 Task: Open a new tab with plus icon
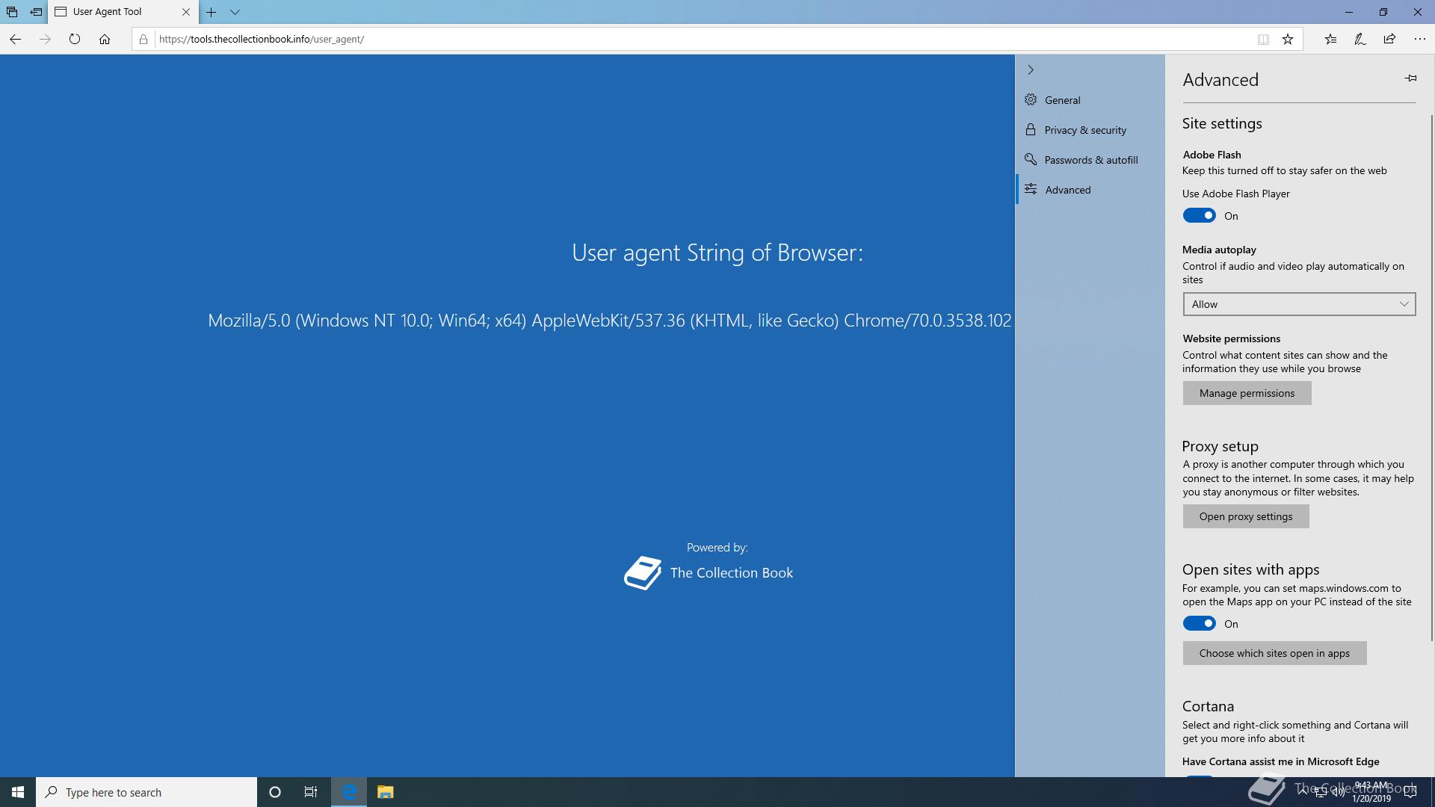point(212,12)
